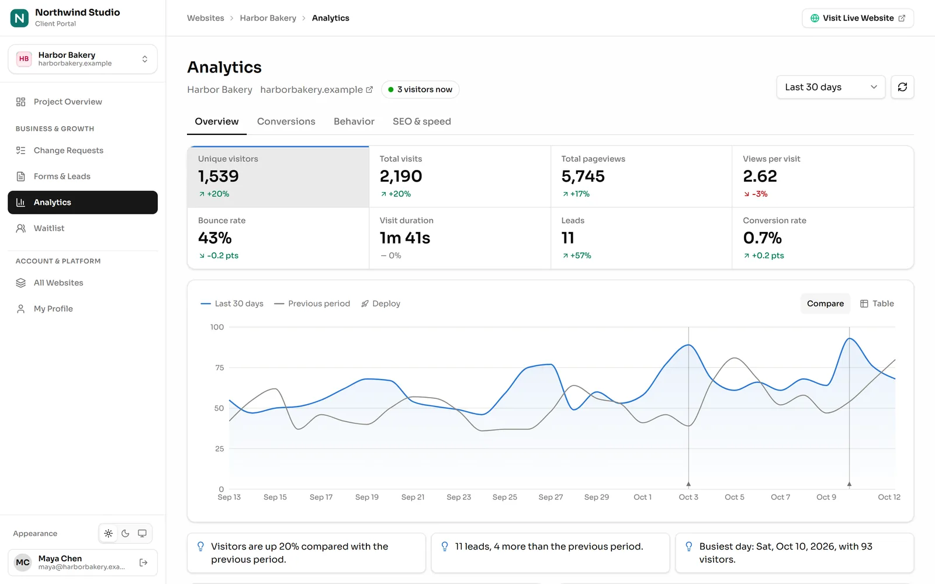Screen dimensions: 935x584
Task: Select system appearance monitor toggle
Action: [142, 533]
